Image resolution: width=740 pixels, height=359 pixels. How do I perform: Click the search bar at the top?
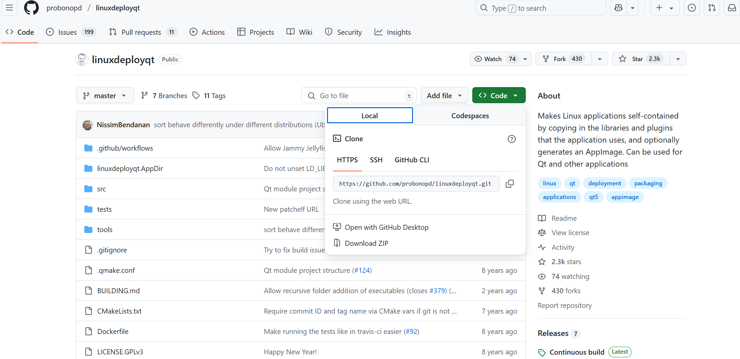pos(541,8)
